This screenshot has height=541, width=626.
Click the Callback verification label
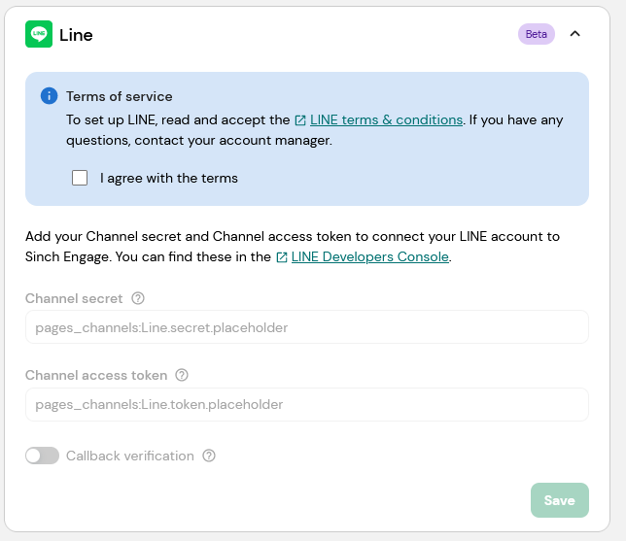click(x=129, y=456)
